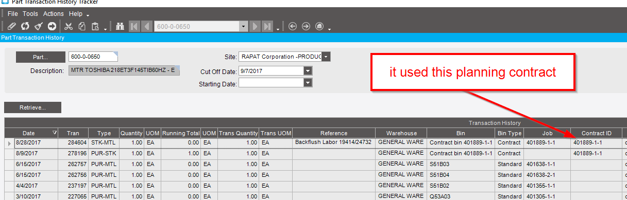Open the Cut Off Date picker

pyautogui.click(x=308, y=70)
